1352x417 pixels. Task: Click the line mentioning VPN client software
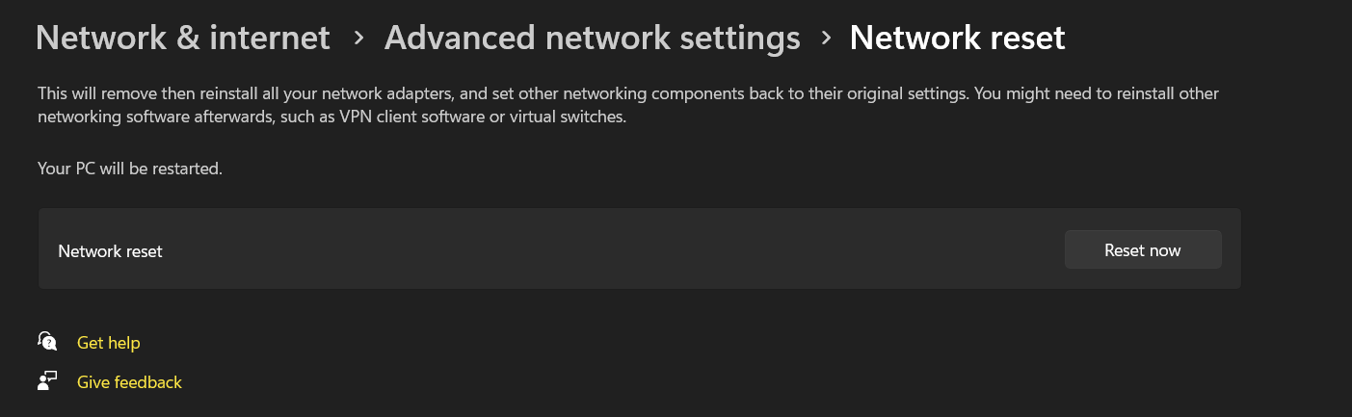(x=332, y=117)
